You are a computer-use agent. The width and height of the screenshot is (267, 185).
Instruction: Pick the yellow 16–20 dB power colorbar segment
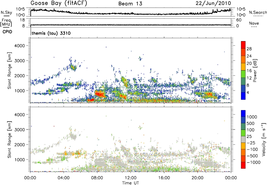(x=243, y=67)
